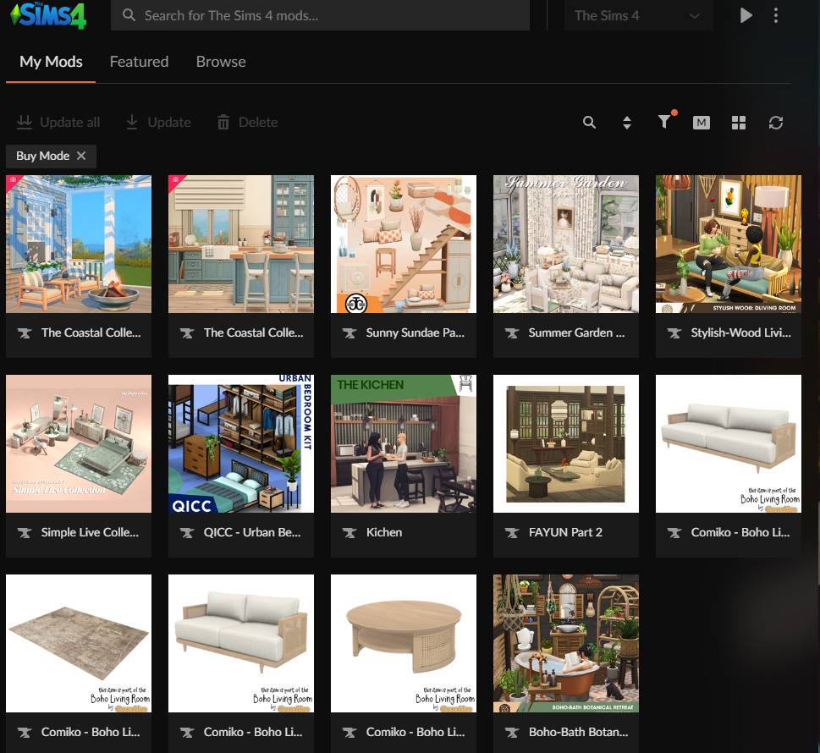Image resolution: width=820 pixels, height=753 pixels.
Task: Open Comiko Boho three-seat sofa thumbnail
Action: pyautogui.click(x=729, y=443)
